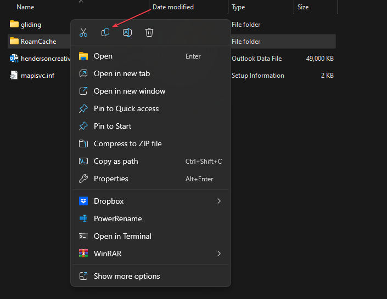Sort files by Date modified column
This screenshot has height=299, width=387.
pos(173,7)
